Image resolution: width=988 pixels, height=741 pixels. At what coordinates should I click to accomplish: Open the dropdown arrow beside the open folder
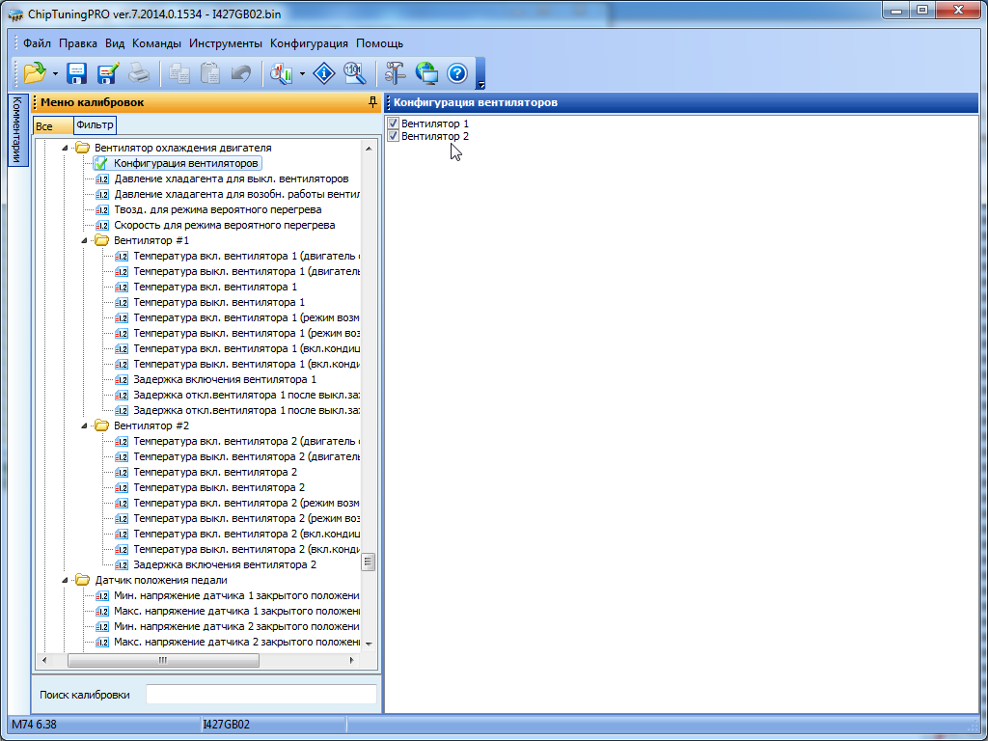tap(55, 73)
